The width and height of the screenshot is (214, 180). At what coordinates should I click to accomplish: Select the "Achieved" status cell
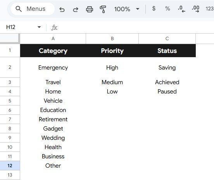(167, 82)
